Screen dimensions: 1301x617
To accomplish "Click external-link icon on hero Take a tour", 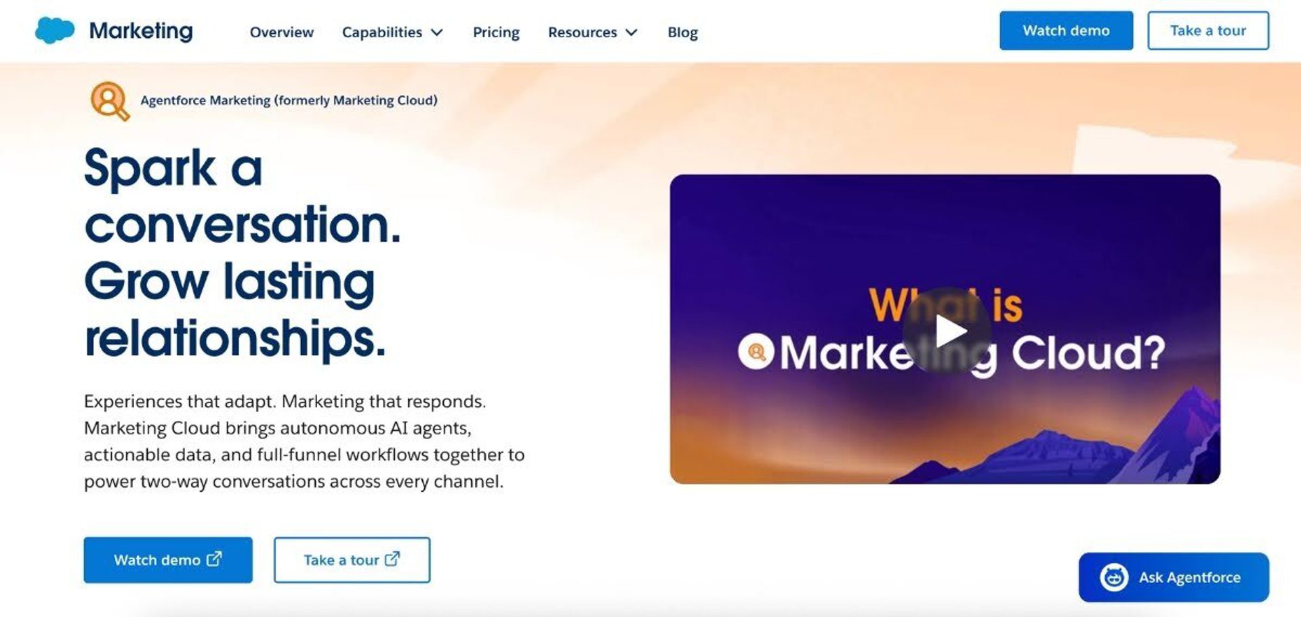I will click(392, 559).
